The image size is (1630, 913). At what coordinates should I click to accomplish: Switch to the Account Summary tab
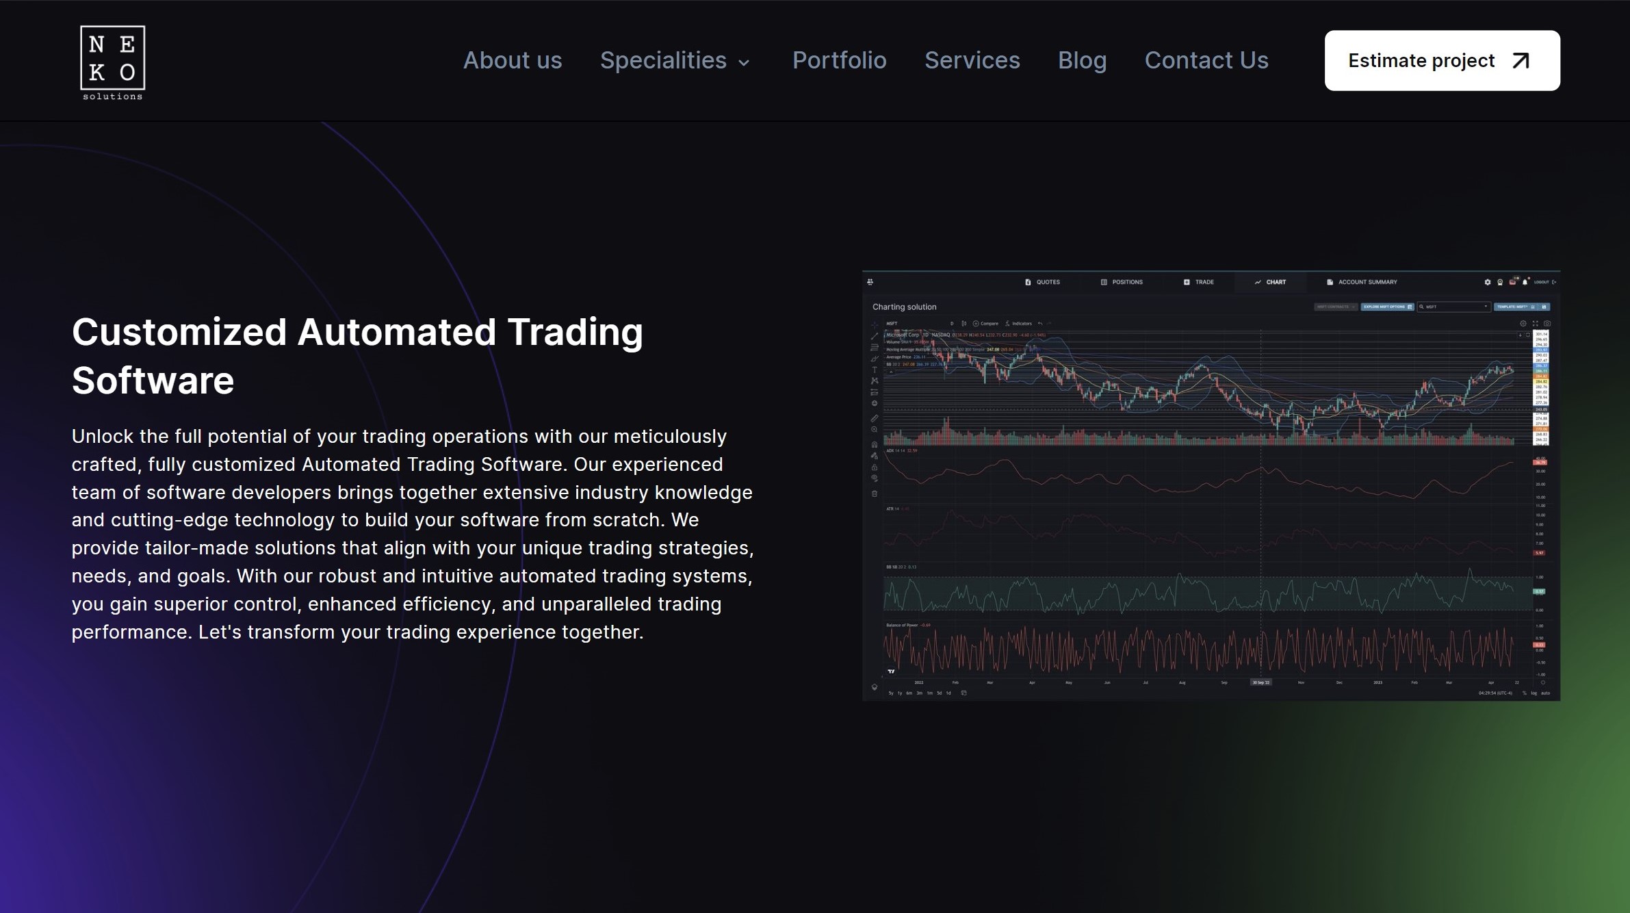1362,282
